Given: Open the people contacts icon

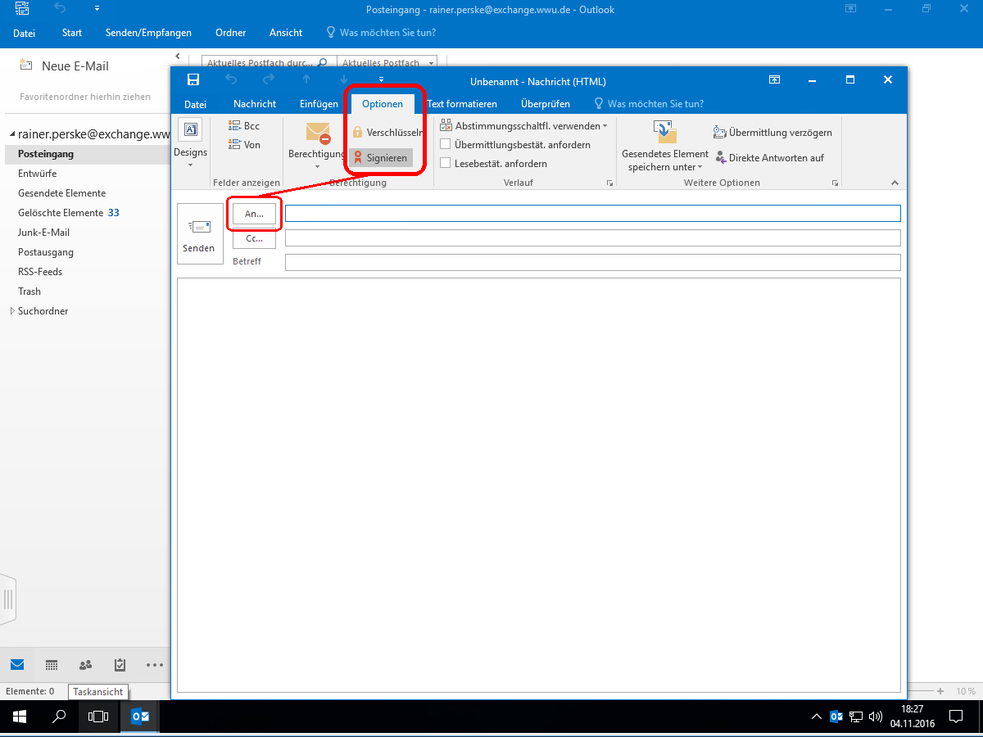Looking at the screenshot, I should point(85,665).
